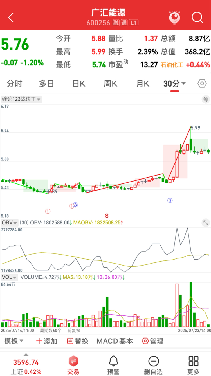
Task: Open 交易 trade button
Action: [73, 366]
